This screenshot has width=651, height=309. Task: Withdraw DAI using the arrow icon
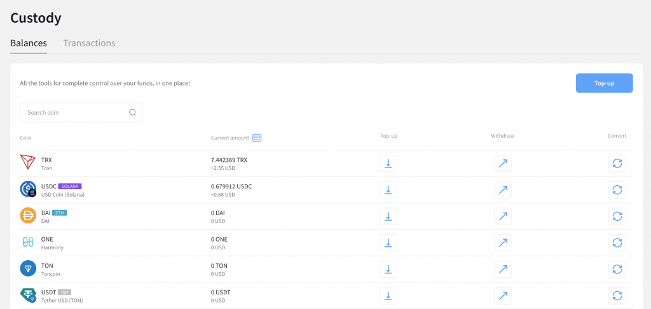coord(503,216)
